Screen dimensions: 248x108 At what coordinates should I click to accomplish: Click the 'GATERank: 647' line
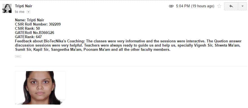click(x=28, y=37)
